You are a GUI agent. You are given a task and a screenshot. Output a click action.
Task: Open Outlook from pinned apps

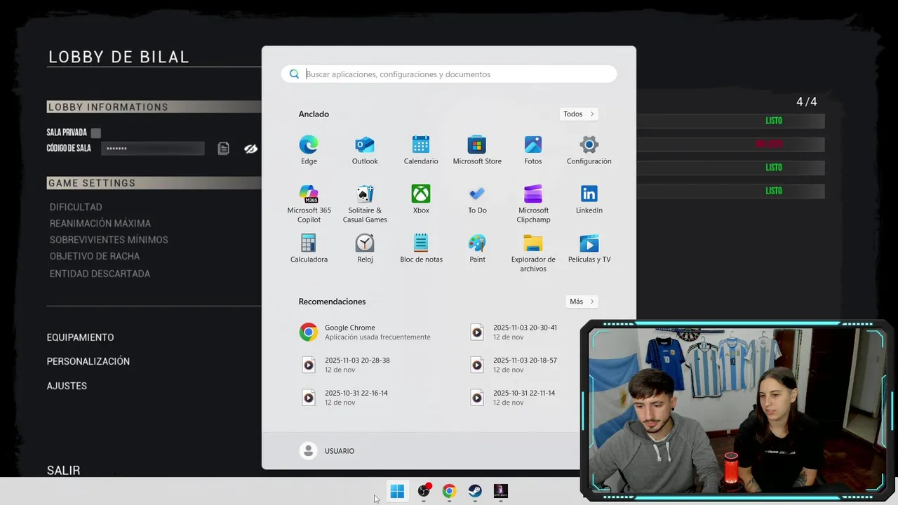click(365, 150)
